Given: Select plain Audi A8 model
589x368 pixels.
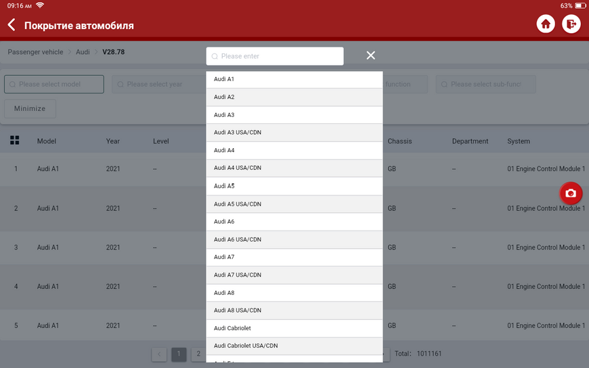Looking at the screenshot, I should click(x=294, y=293).
